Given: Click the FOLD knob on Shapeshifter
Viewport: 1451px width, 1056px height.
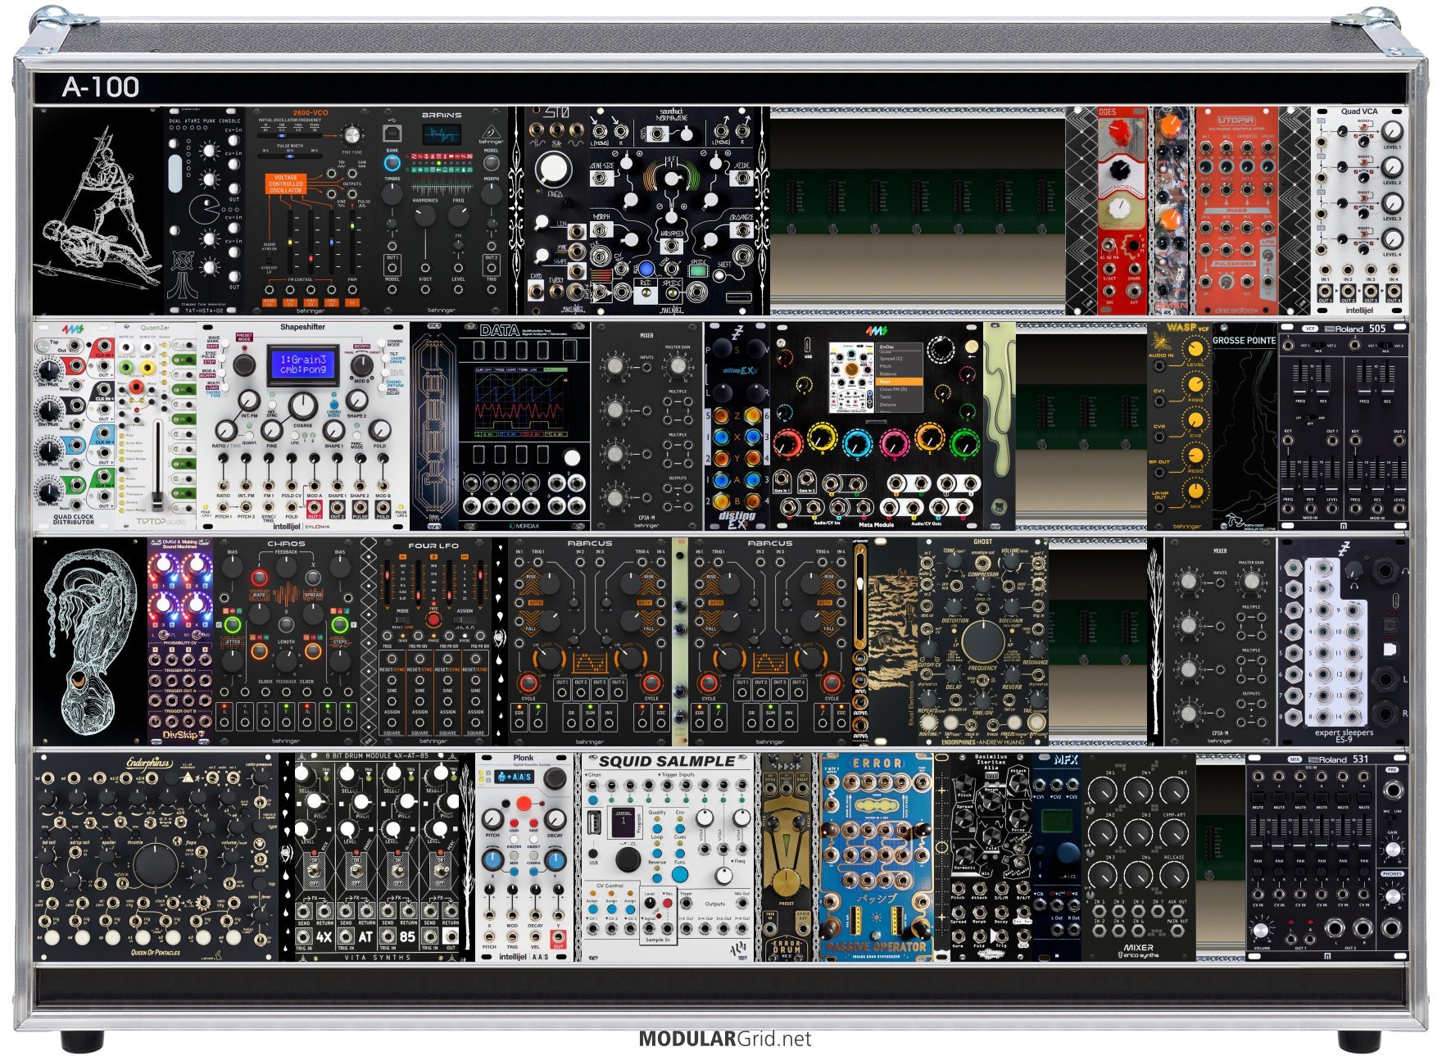Looking at the screenshot, I should 380,431.
